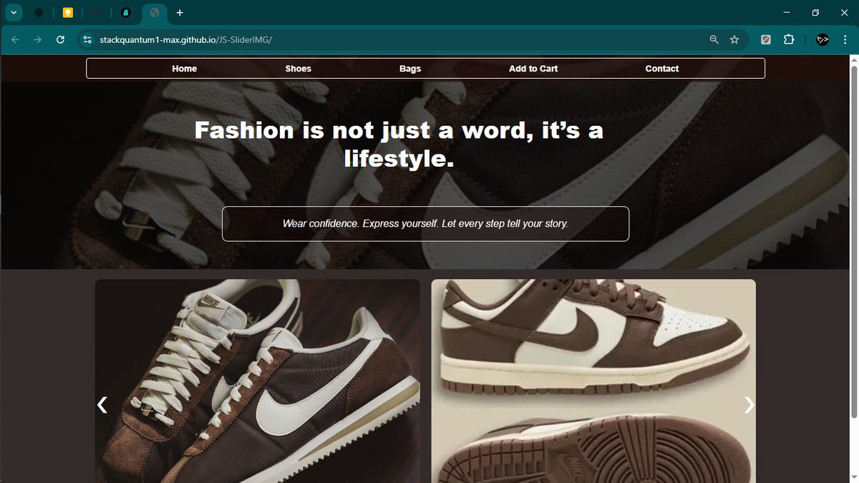Open the Bags navigation link
Screen dimensions: 859x483
coord(410,69)
